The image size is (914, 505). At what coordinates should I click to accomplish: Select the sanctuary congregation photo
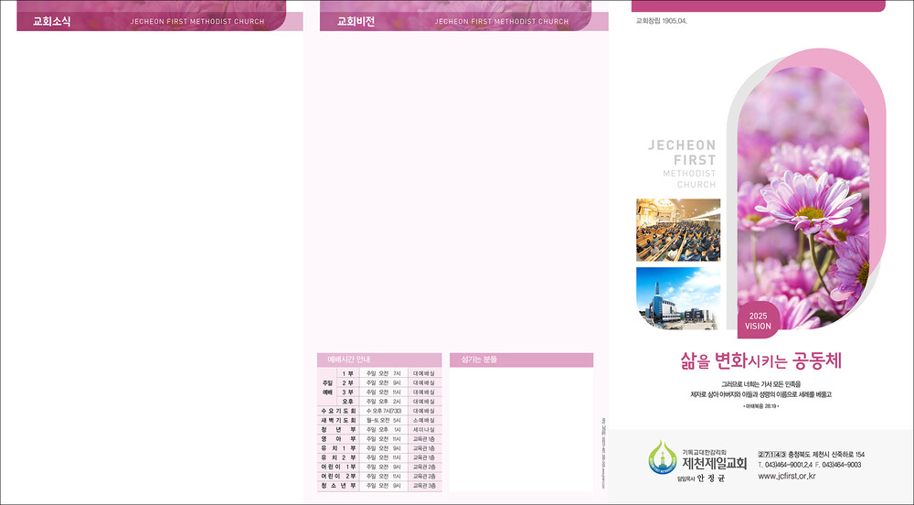[x=677, y=230]
